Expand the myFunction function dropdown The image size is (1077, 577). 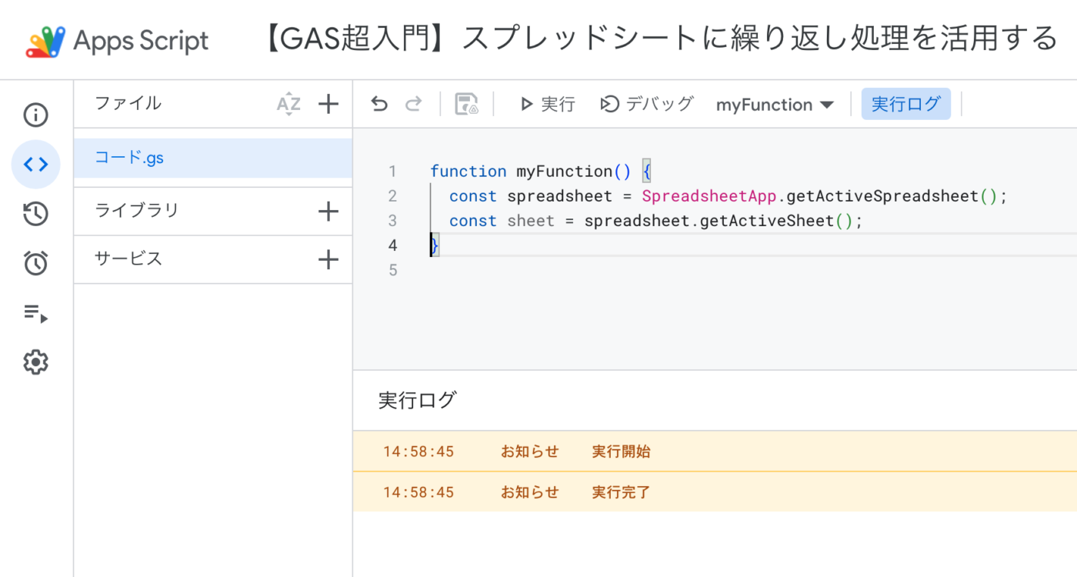775,105
